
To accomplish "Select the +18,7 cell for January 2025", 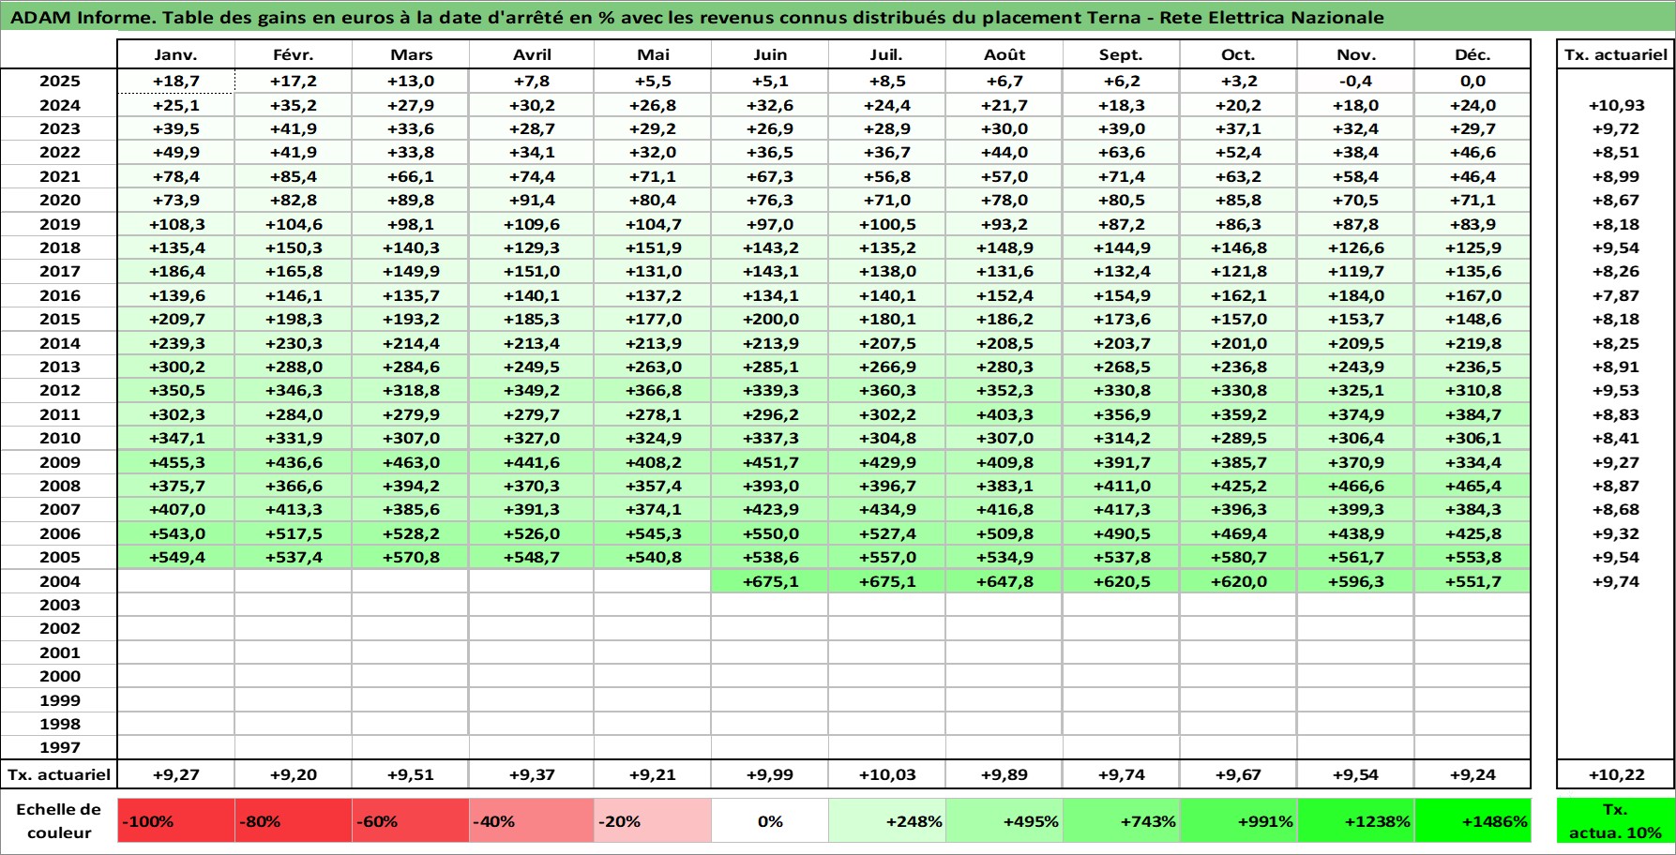I will point(176,81).
